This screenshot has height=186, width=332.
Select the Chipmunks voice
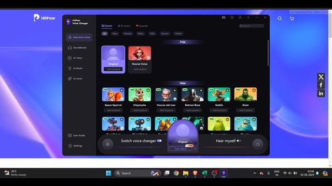pyautogui.click(x=140, y=95)
